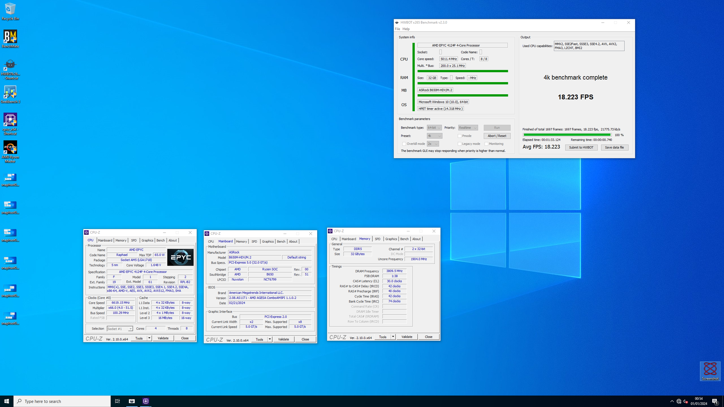Click the green CPU info bar in HWBOT
This screenshot has width=724, height=407.
pos(463,71)
